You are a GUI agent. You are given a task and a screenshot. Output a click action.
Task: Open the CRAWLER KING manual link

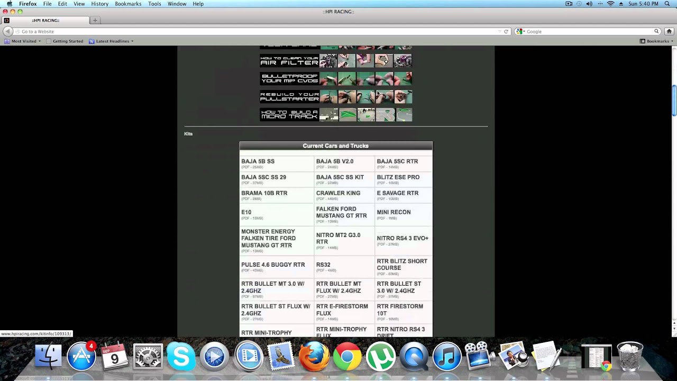(x=338, y=193)
